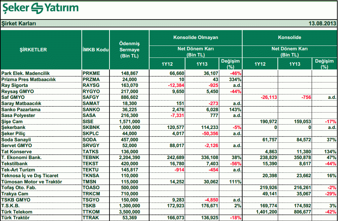The width and height of the screenshot is (338, 221).
Task: Click the Konsolide header cell
Action: click(289, 38)
